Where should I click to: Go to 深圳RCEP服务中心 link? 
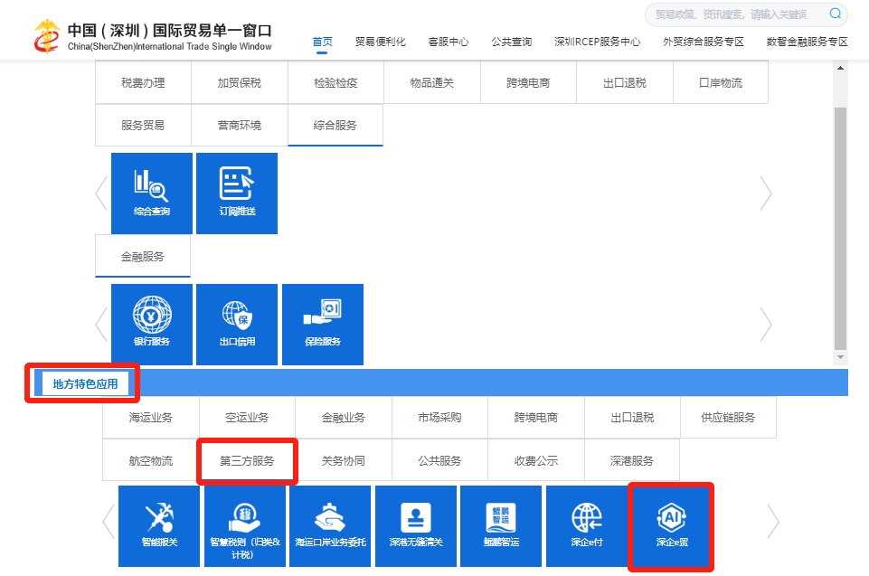tap(597, 42)
